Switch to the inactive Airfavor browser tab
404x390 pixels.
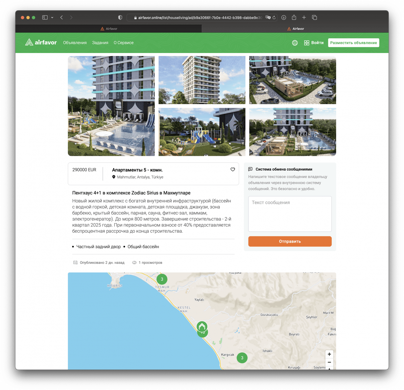point(109,29)
